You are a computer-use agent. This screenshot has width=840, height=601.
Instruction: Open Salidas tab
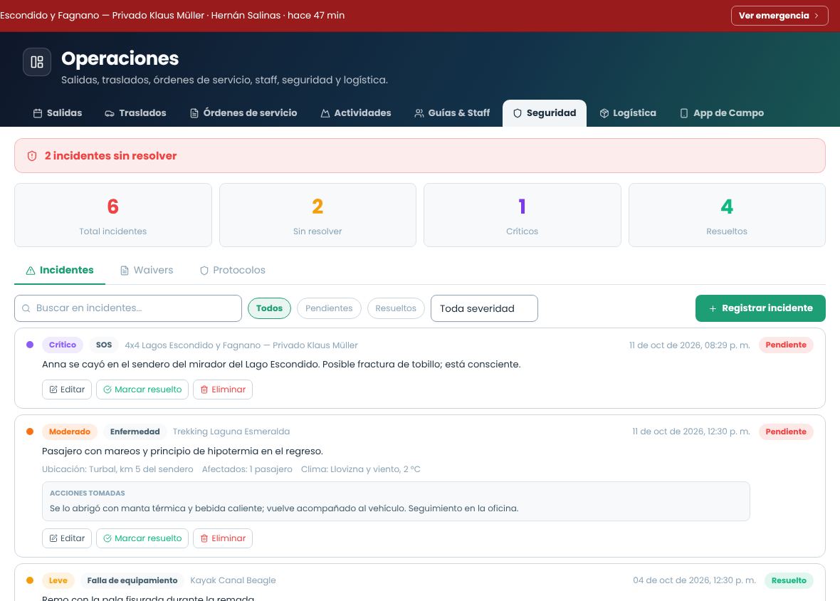58,113
